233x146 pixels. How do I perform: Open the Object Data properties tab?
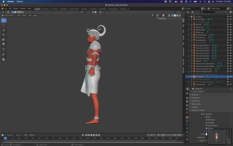(x=187, y=136)
